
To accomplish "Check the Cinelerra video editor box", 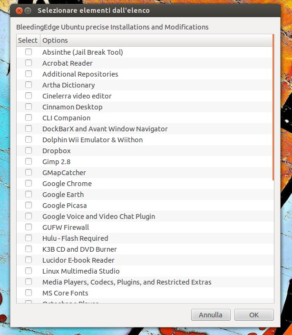I will (x=29, y=96).
